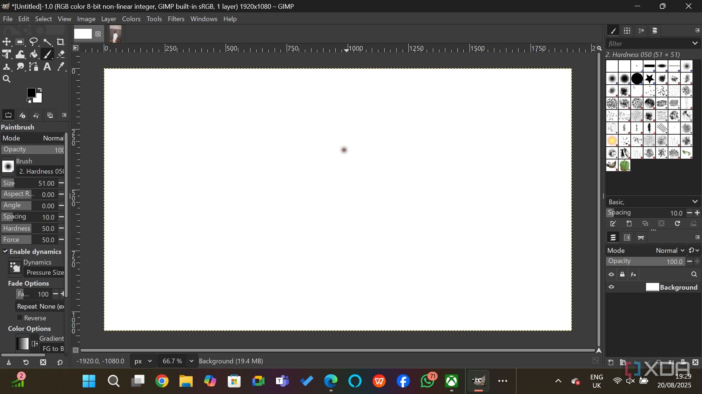Toggle Enable dynamics checkbox
Screen dimensions: 702x394
coord(5,251)
